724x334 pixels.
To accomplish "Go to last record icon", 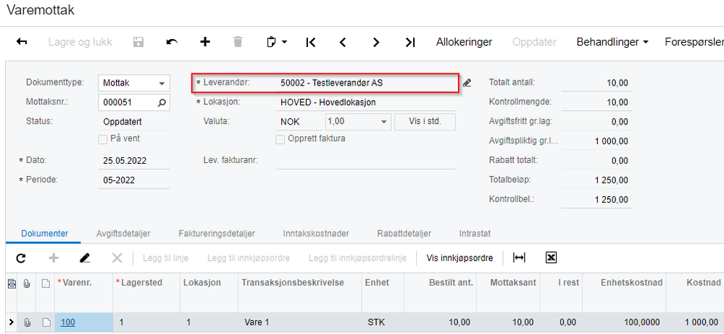I will 410,42.
